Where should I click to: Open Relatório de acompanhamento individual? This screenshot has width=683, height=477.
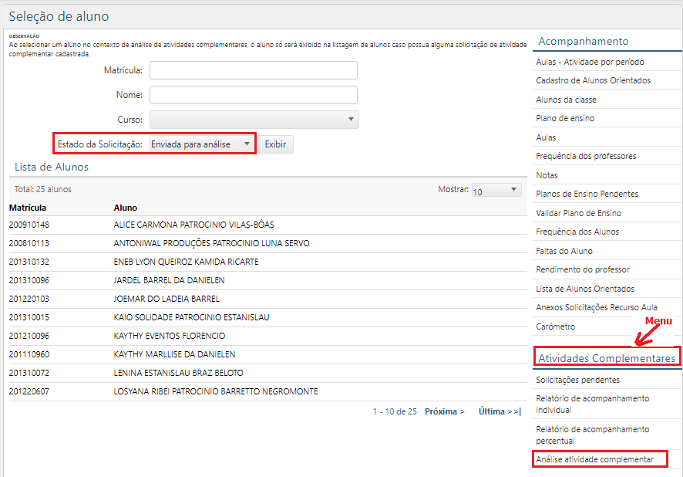tap(593, 404)
